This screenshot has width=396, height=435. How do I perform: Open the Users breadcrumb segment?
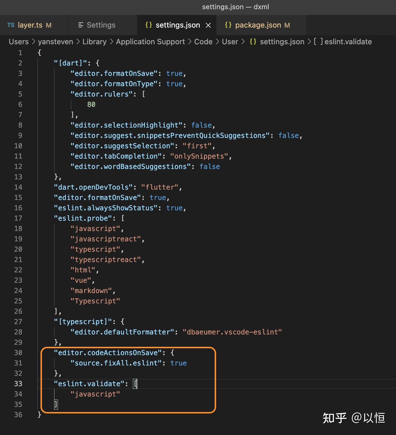pos(19,42)
